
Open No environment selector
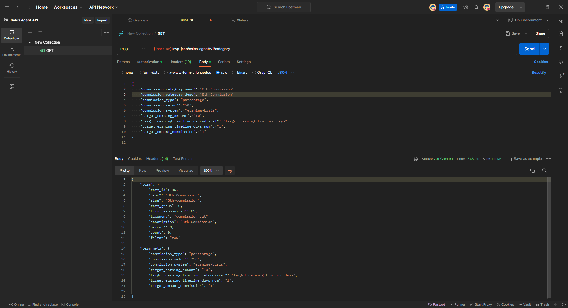pos(528,20)
